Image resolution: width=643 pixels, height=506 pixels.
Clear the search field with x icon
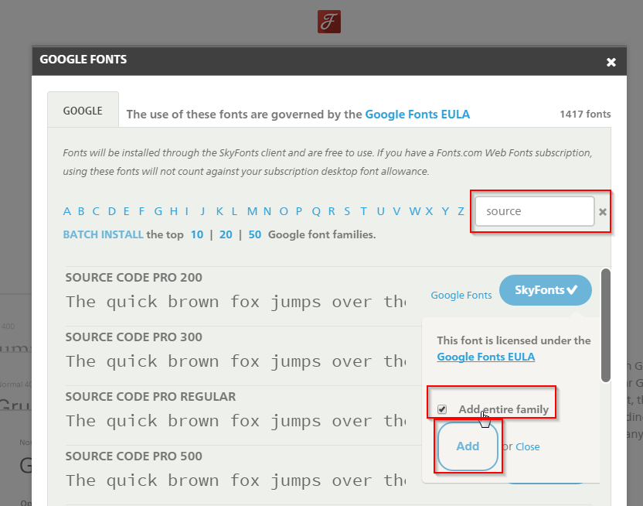[x=603, y=212]
